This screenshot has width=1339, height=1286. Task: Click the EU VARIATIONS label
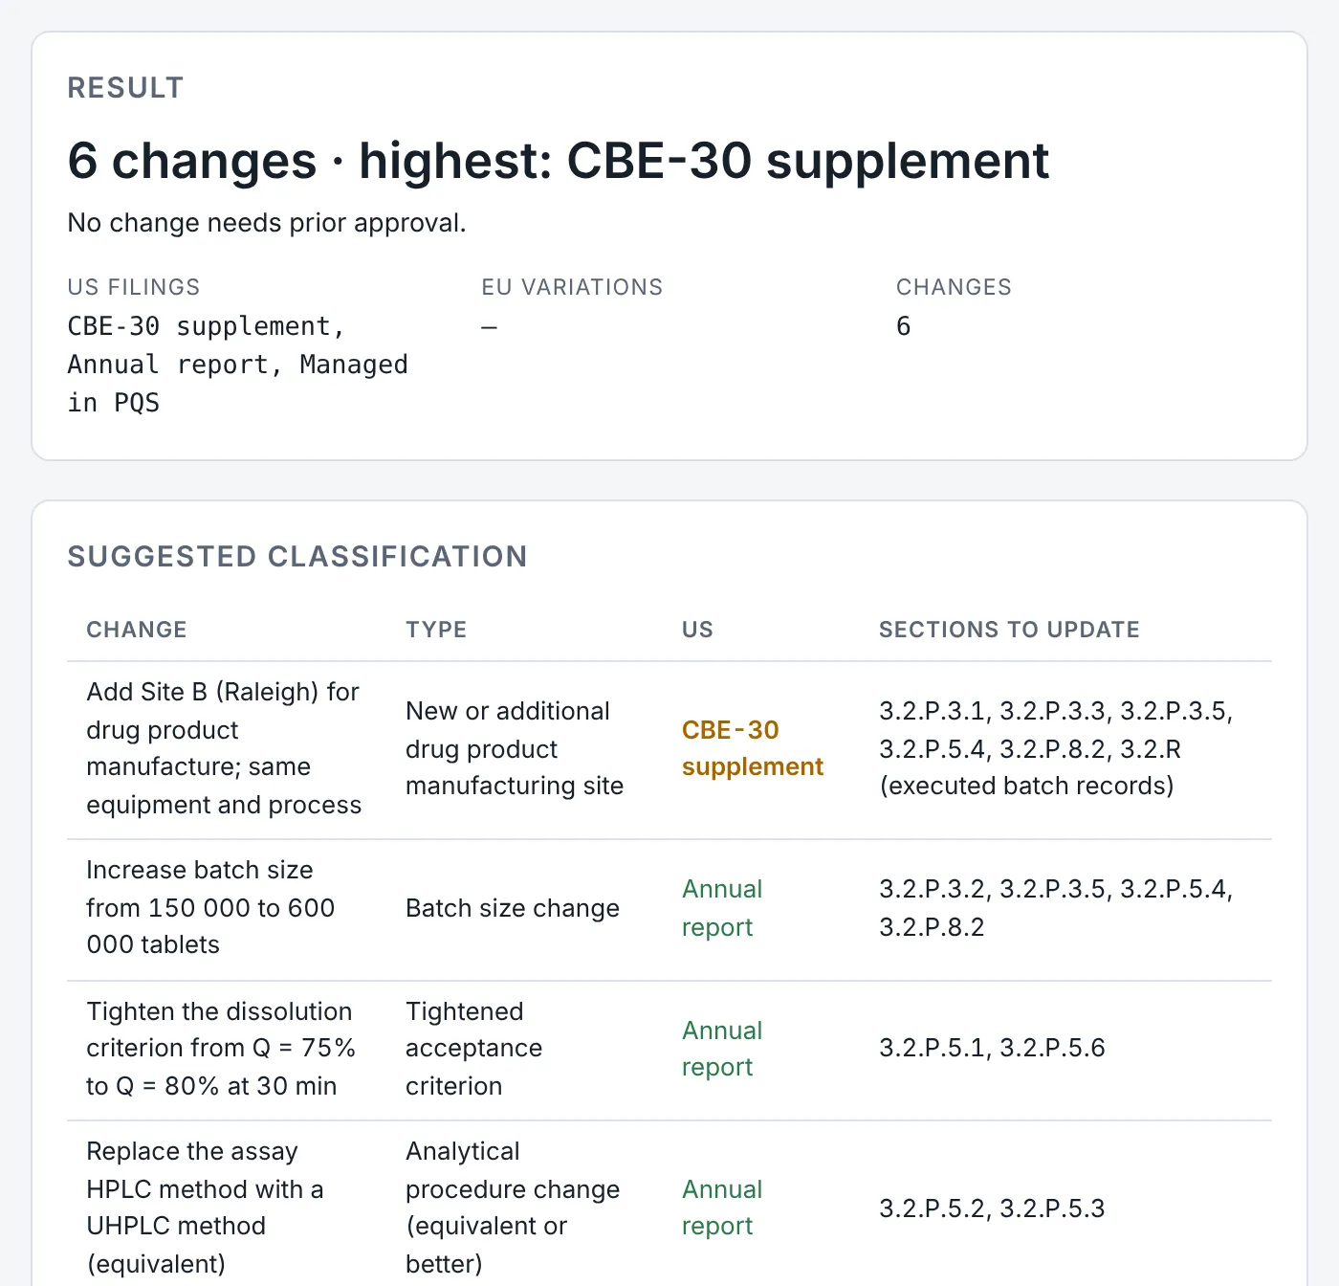[572, 287]
